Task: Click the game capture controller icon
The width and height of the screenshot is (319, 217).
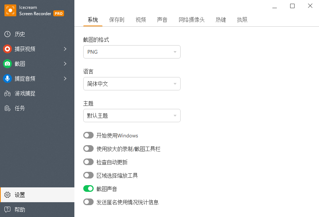Action: pos(7,93)
